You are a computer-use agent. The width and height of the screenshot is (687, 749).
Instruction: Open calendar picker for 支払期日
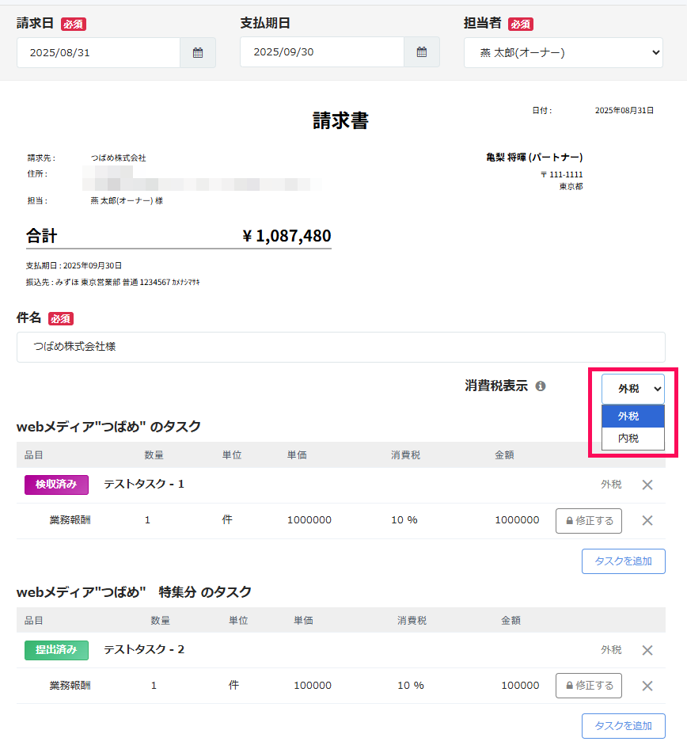pyautogui.click(x=422, y=52)
